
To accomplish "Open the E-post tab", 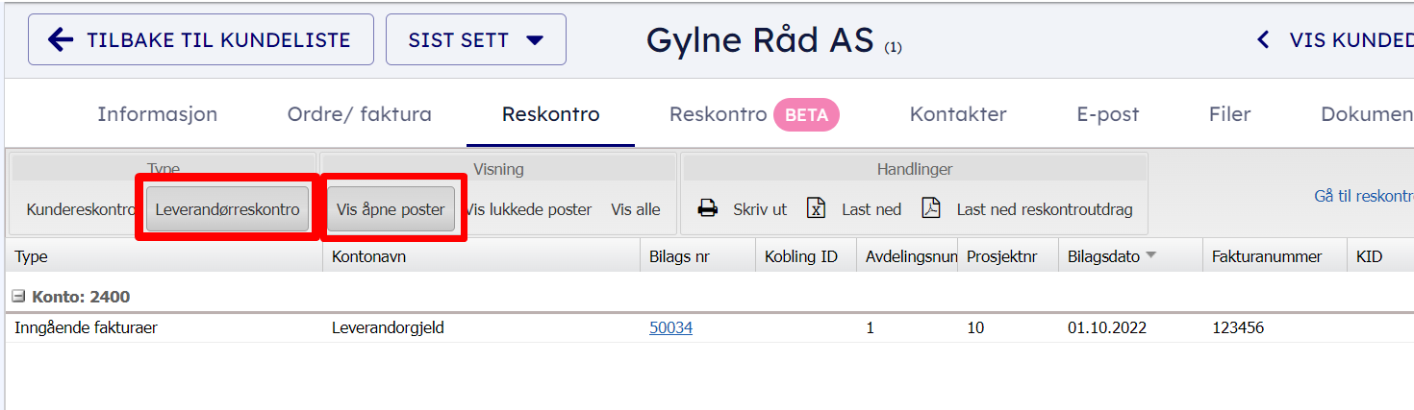I will [x=1107, y=114].
